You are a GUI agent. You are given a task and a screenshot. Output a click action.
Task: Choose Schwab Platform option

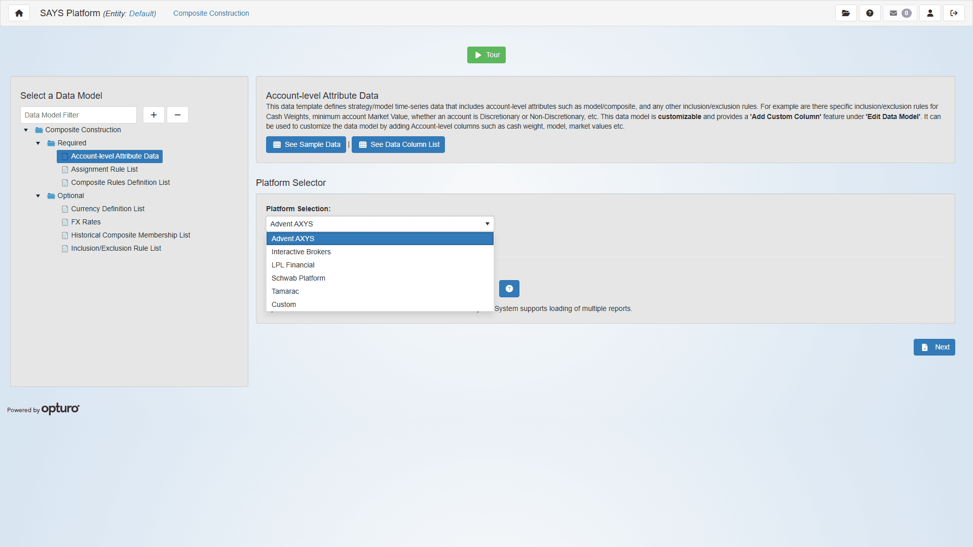380,278
